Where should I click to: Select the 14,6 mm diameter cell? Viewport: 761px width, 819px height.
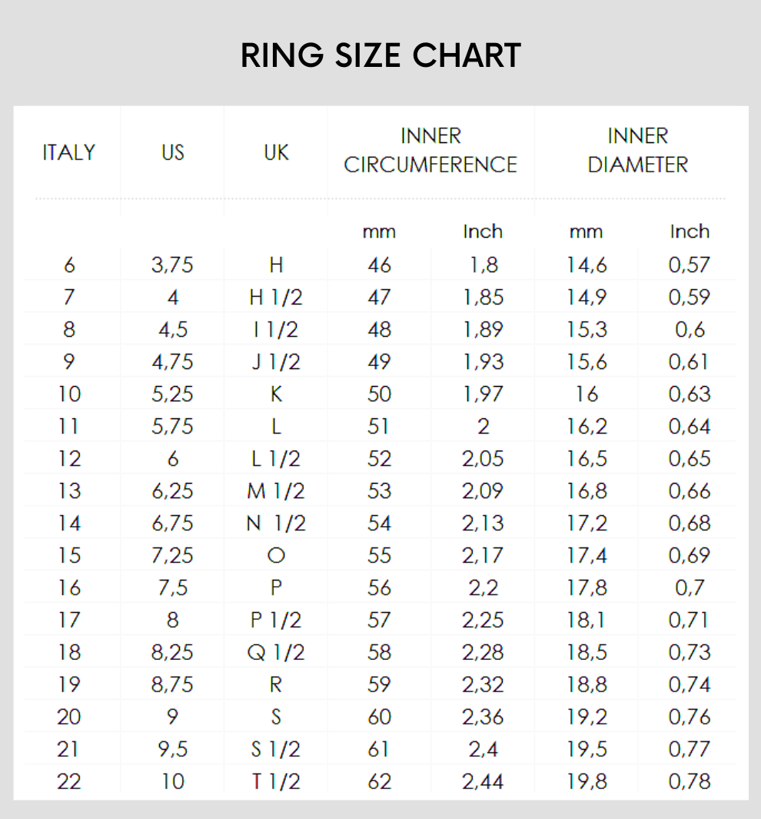pyautogui.click(x=587, y=265)
